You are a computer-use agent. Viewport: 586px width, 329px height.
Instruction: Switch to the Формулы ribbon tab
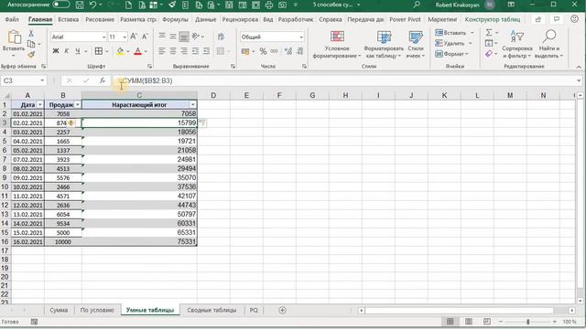click(175, 19)
